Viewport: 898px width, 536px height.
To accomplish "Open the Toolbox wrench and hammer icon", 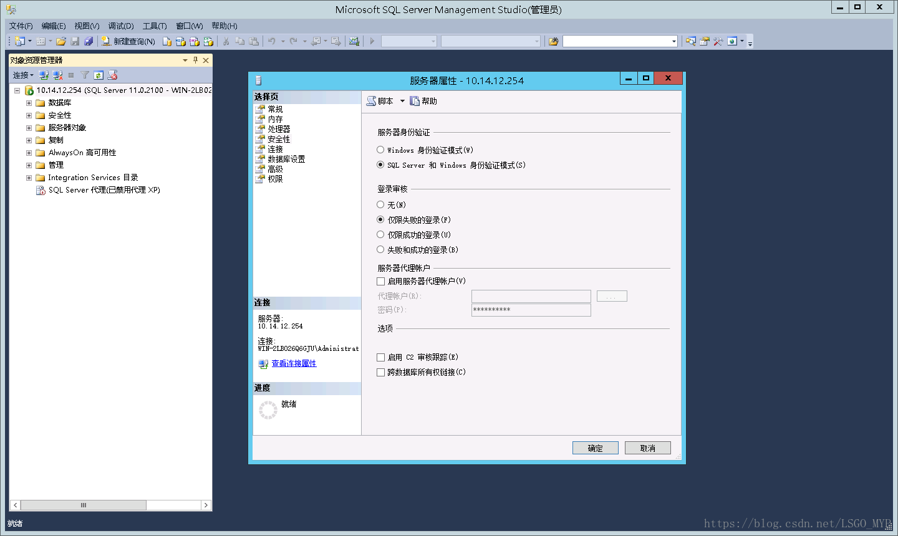I will (718, 41).
